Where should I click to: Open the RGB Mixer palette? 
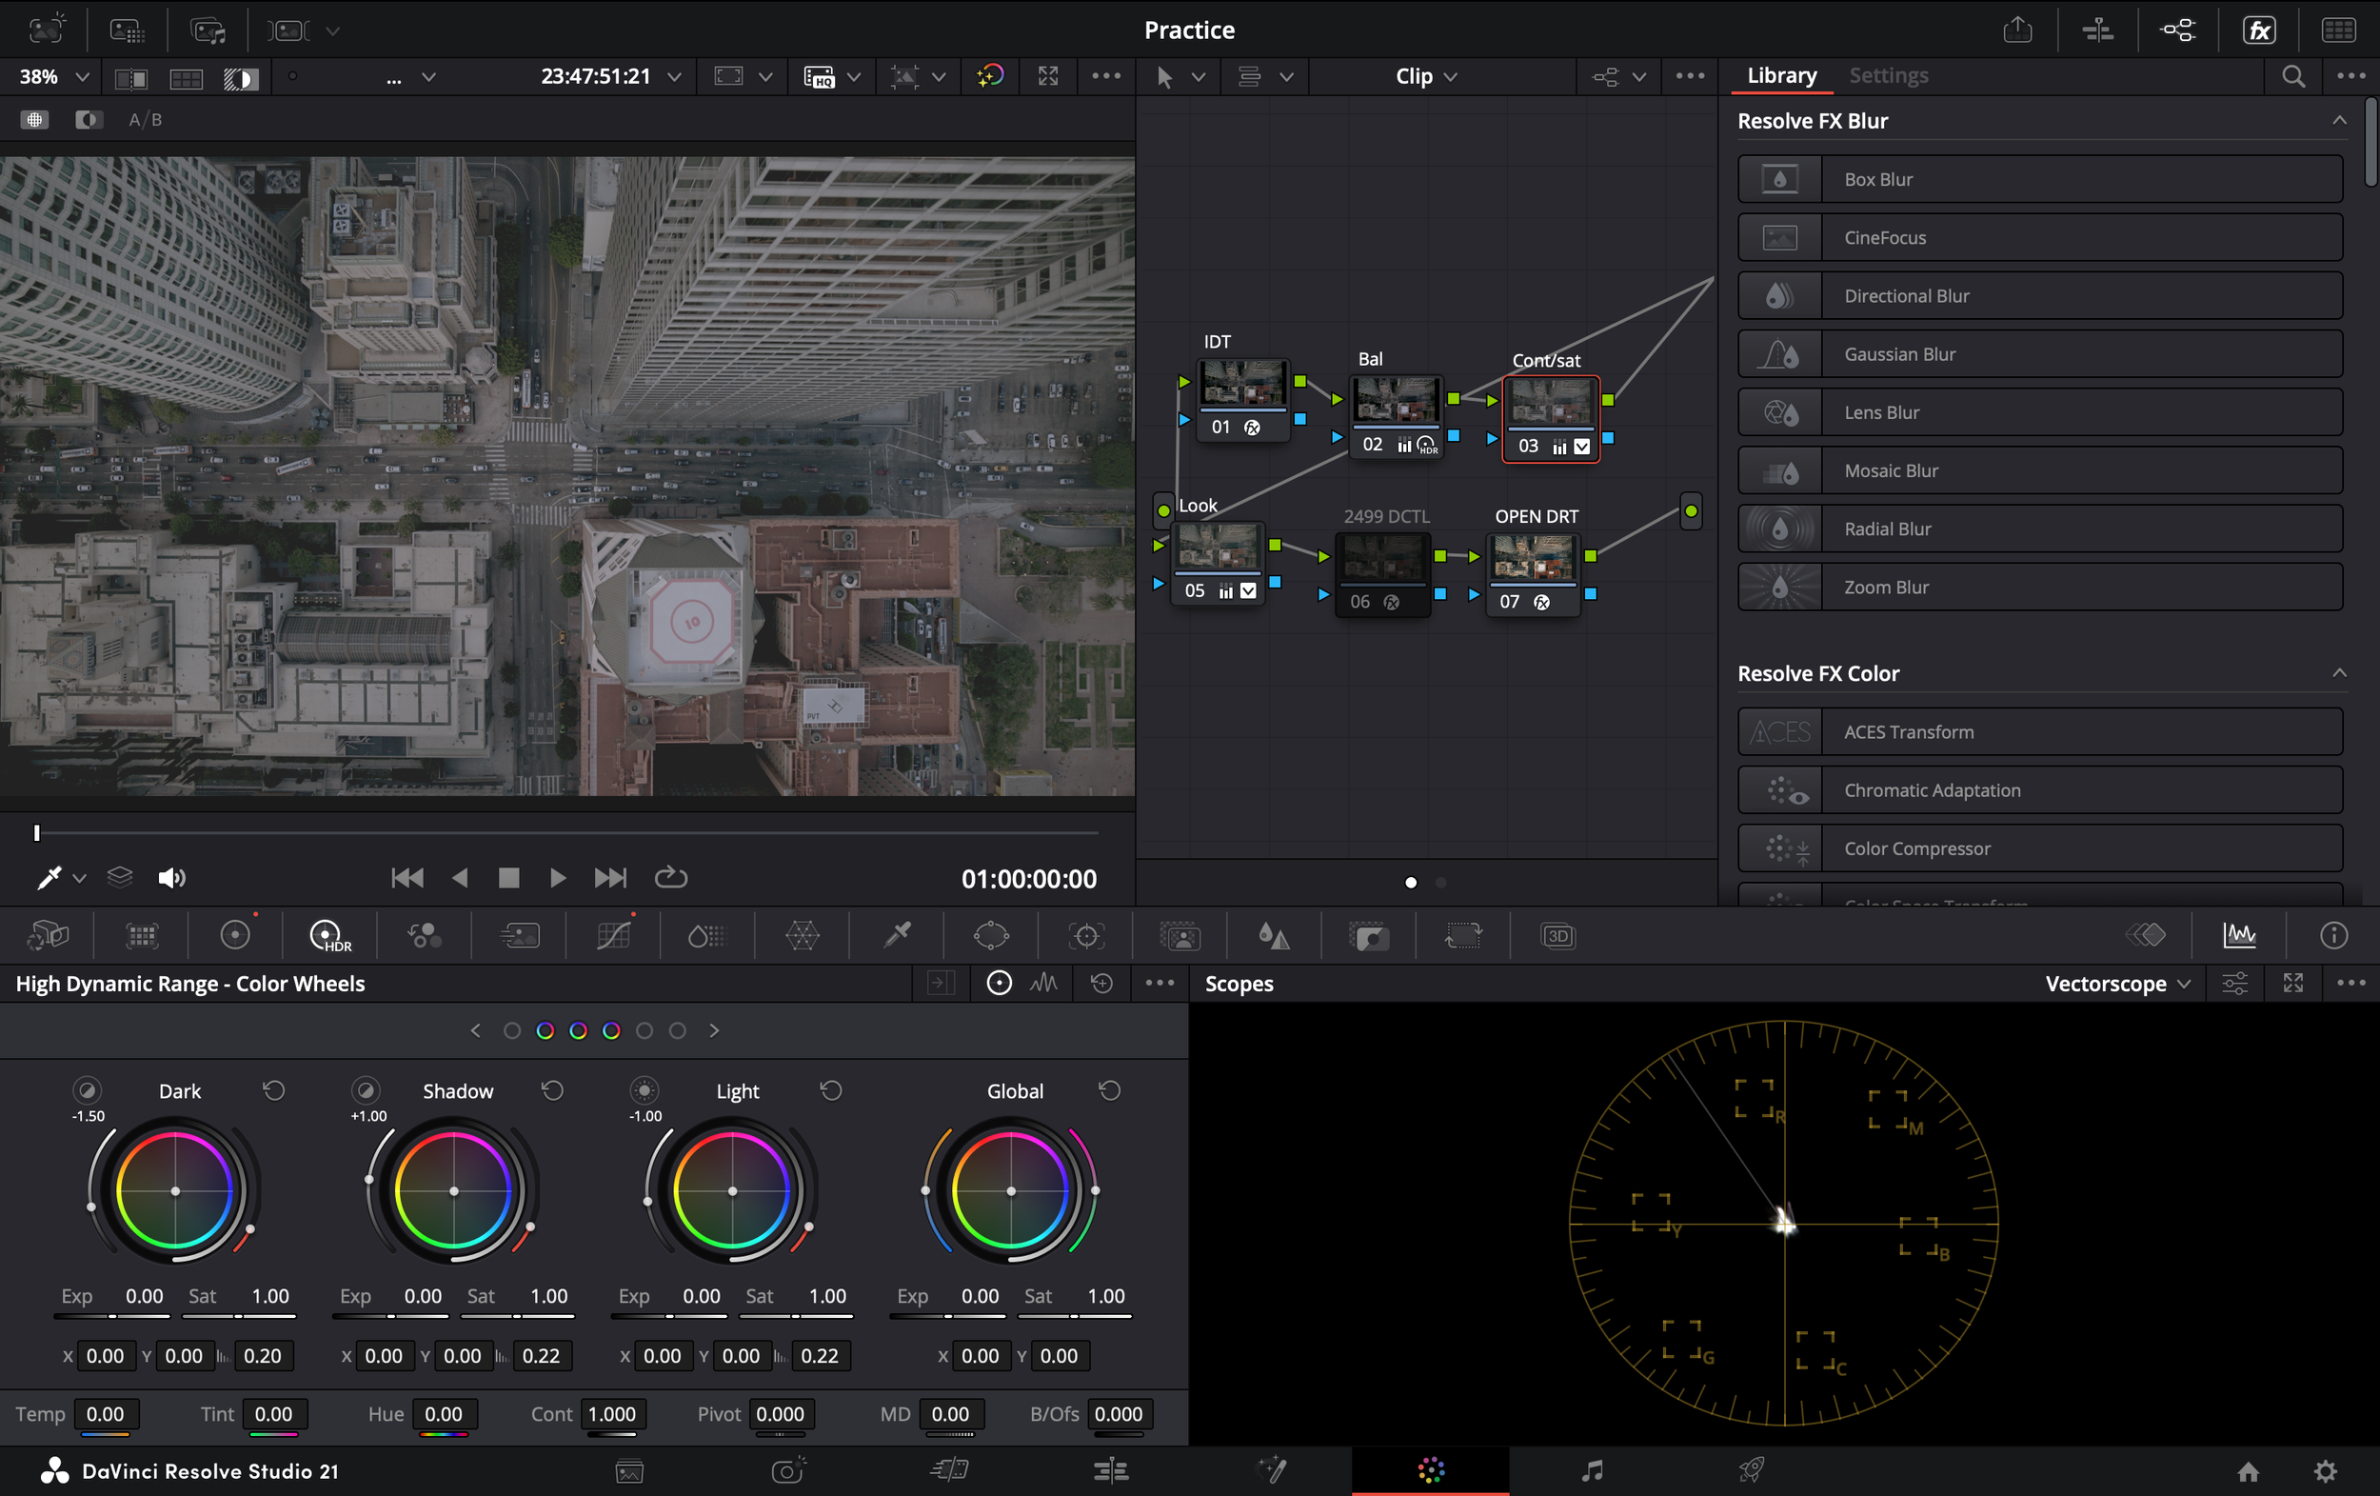(x=423, y=935)
